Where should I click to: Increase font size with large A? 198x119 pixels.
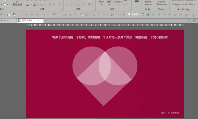click(50, 5)
